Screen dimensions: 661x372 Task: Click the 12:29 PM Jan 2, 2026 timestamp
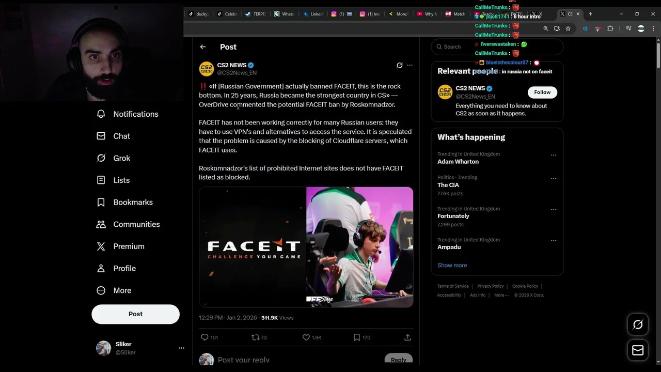228,318
